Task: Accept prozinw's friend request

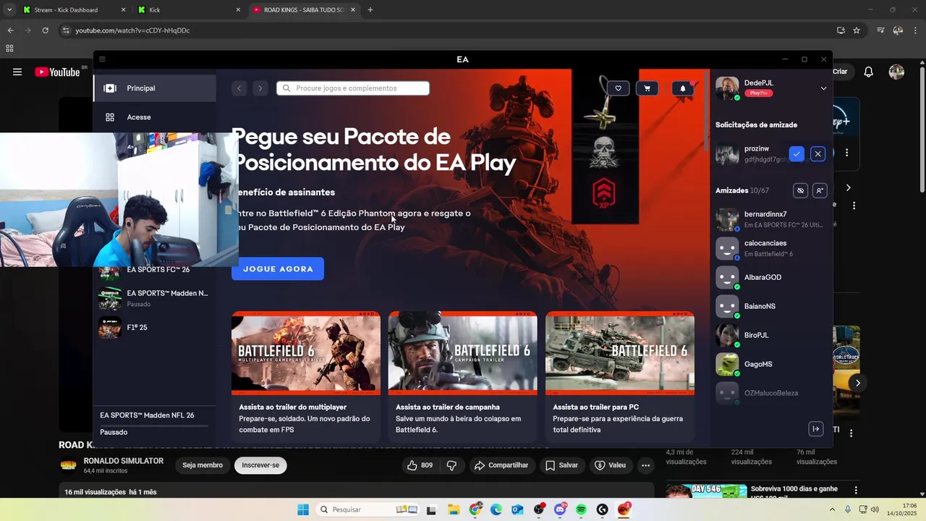Action: tap(797, 154)
